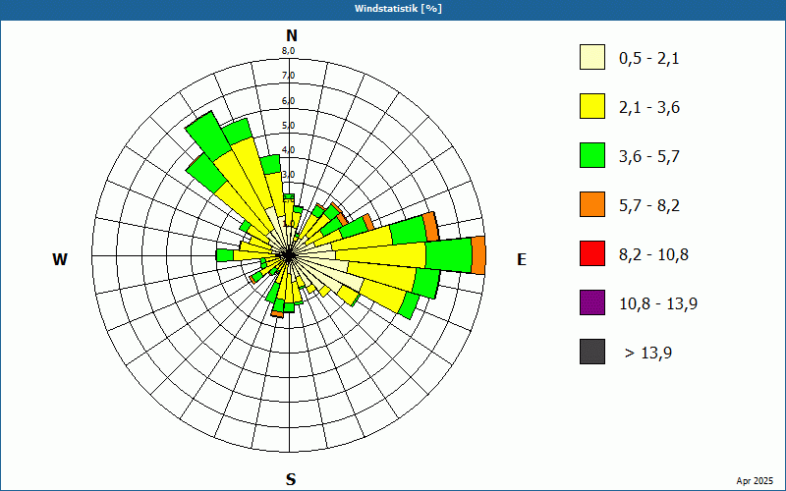The height and width of the screenshot is (491, 786).
Task: Click the N compass label
Action: click(x=291, y=35)
